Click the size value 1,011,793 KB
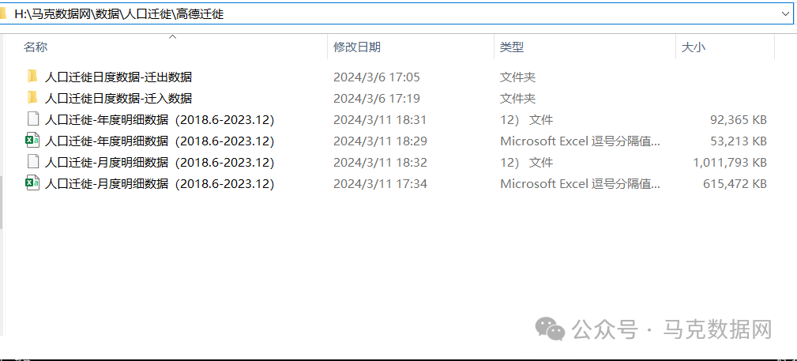The image size is (797, 361). tap(730, 163)
